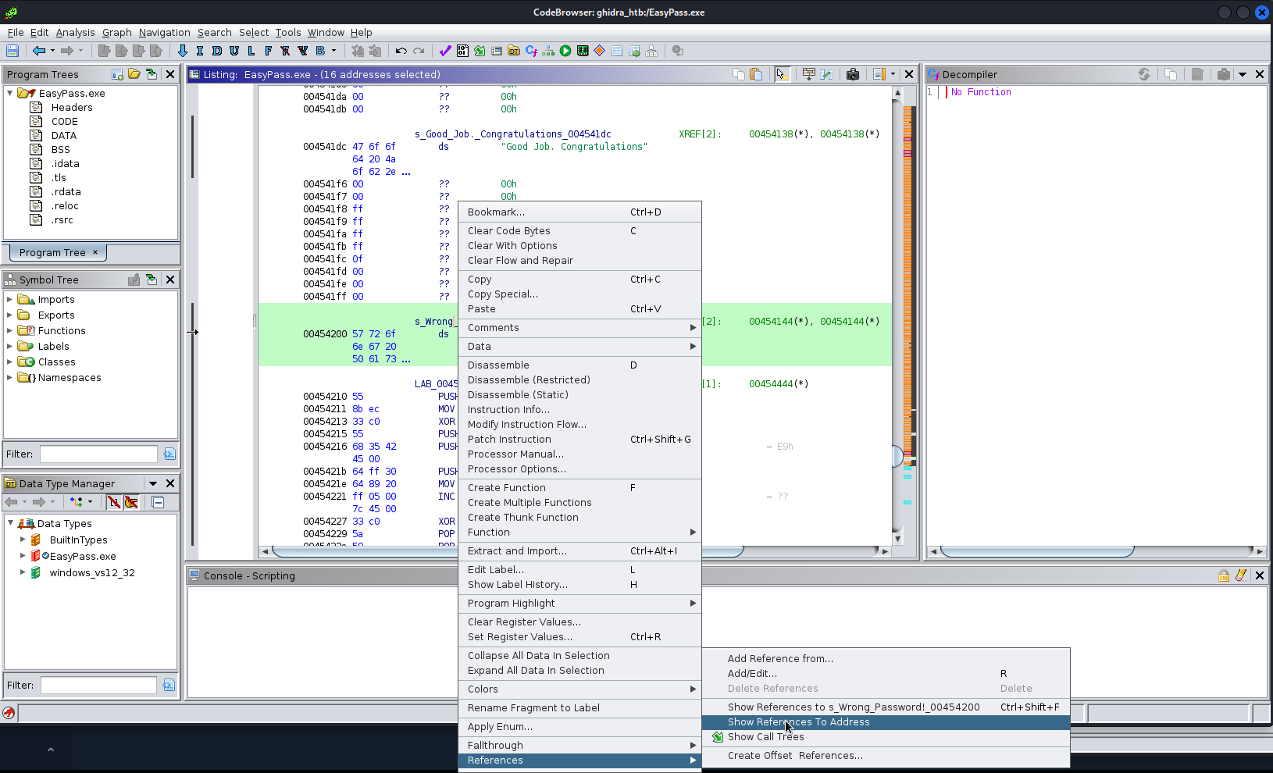Screen dimensions: 1273x773
Task: Expand the Functions folder in Symbol Tree
Action: (x=9, y=330)
